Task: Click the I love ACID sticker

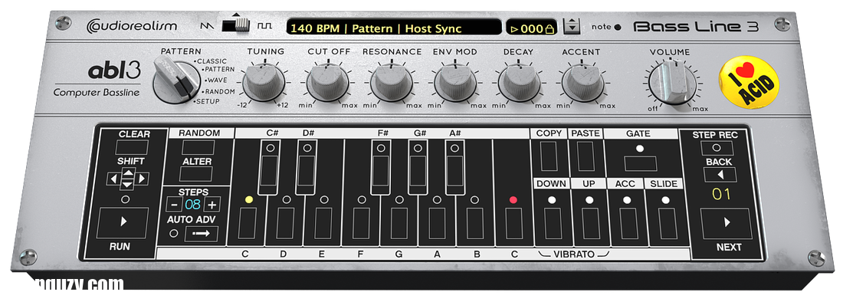Action: click(749, 82)
